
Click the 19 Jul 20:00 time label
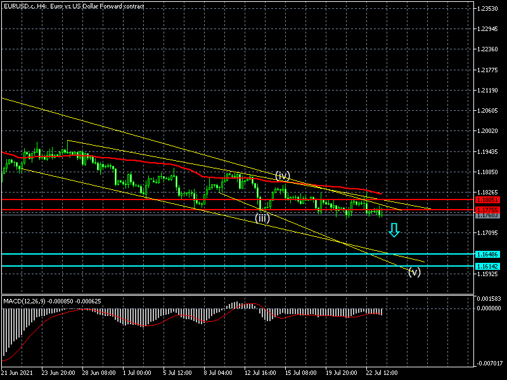(x=342, y=373)
